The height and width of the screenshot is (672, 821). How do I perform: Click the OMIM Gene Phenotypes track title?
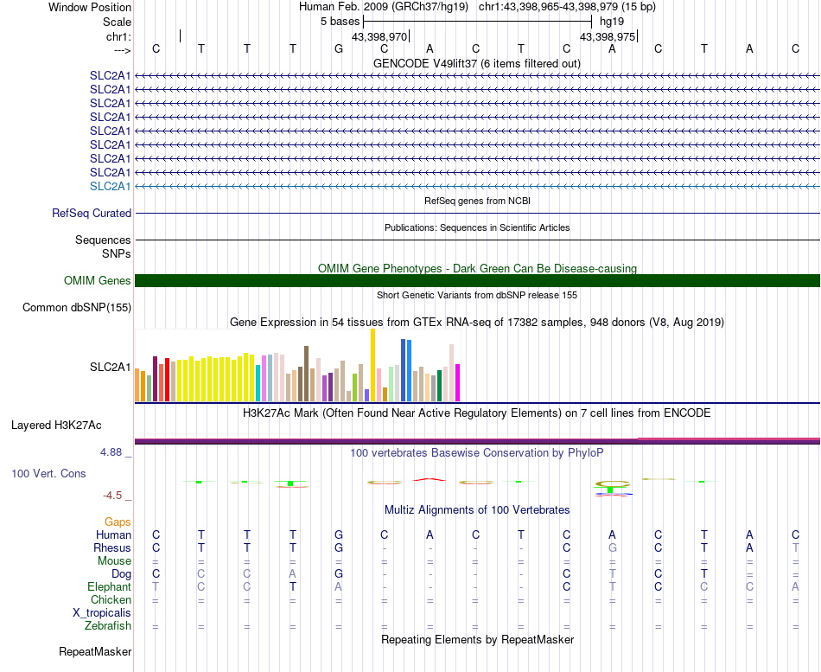[x=477, y=268]
